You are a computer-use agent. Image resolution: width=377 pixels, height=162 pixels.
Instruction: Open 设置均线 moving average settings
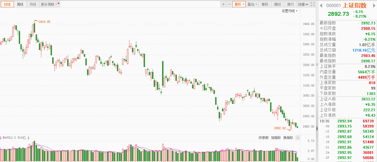pos(289,11)
